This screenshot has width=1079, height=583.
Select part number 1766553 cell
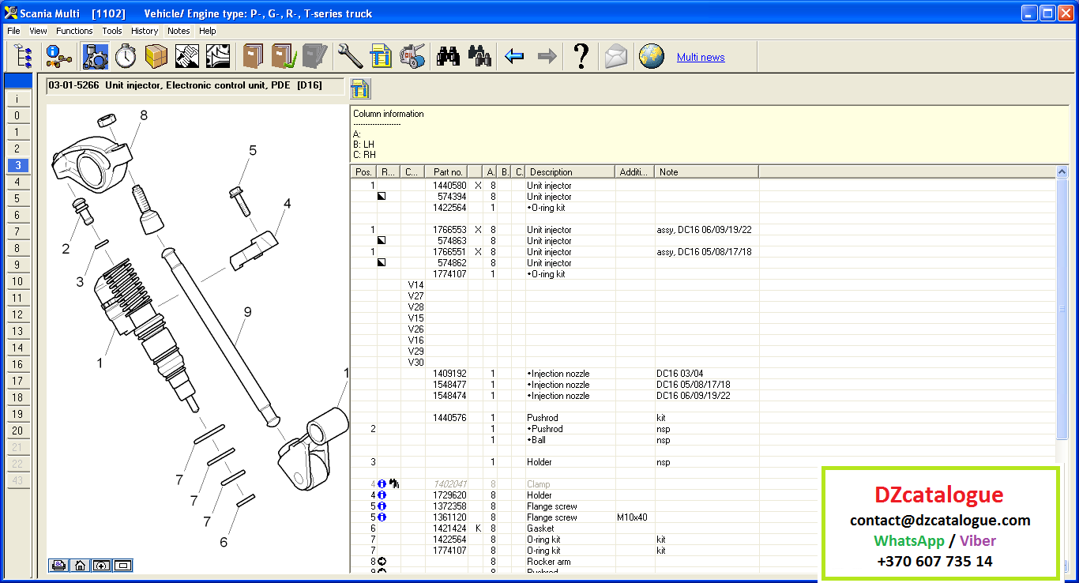click(x=449, y=230)
